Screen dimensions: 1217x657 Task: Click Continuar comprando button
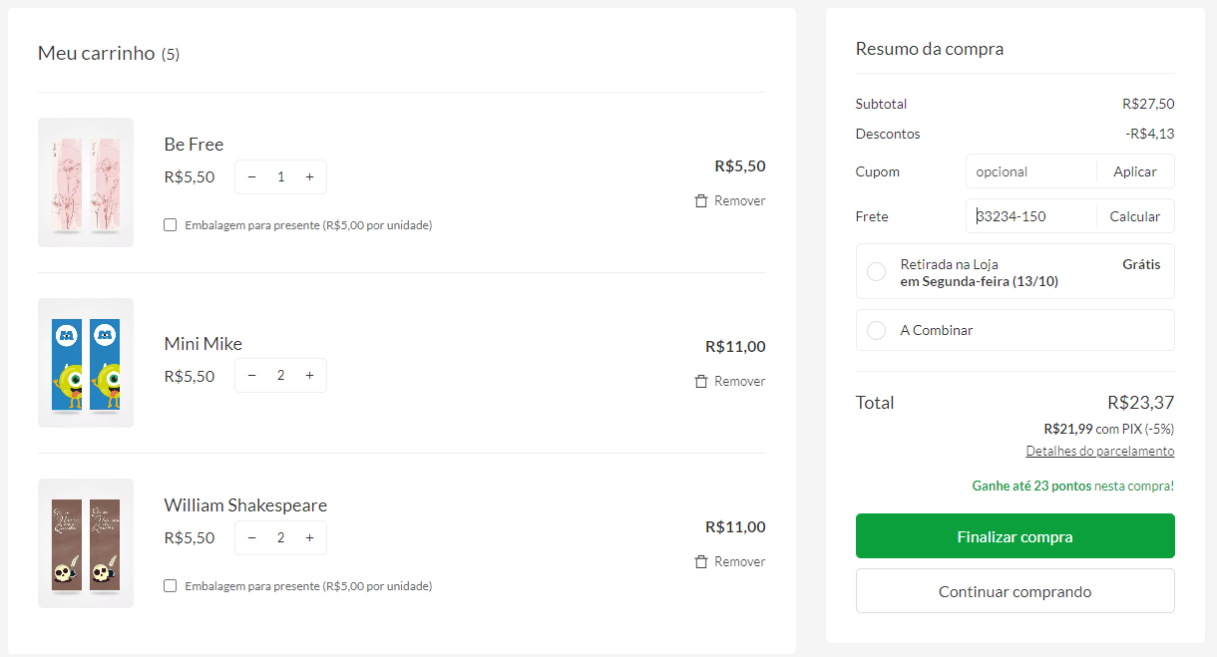coord(1014,591)
